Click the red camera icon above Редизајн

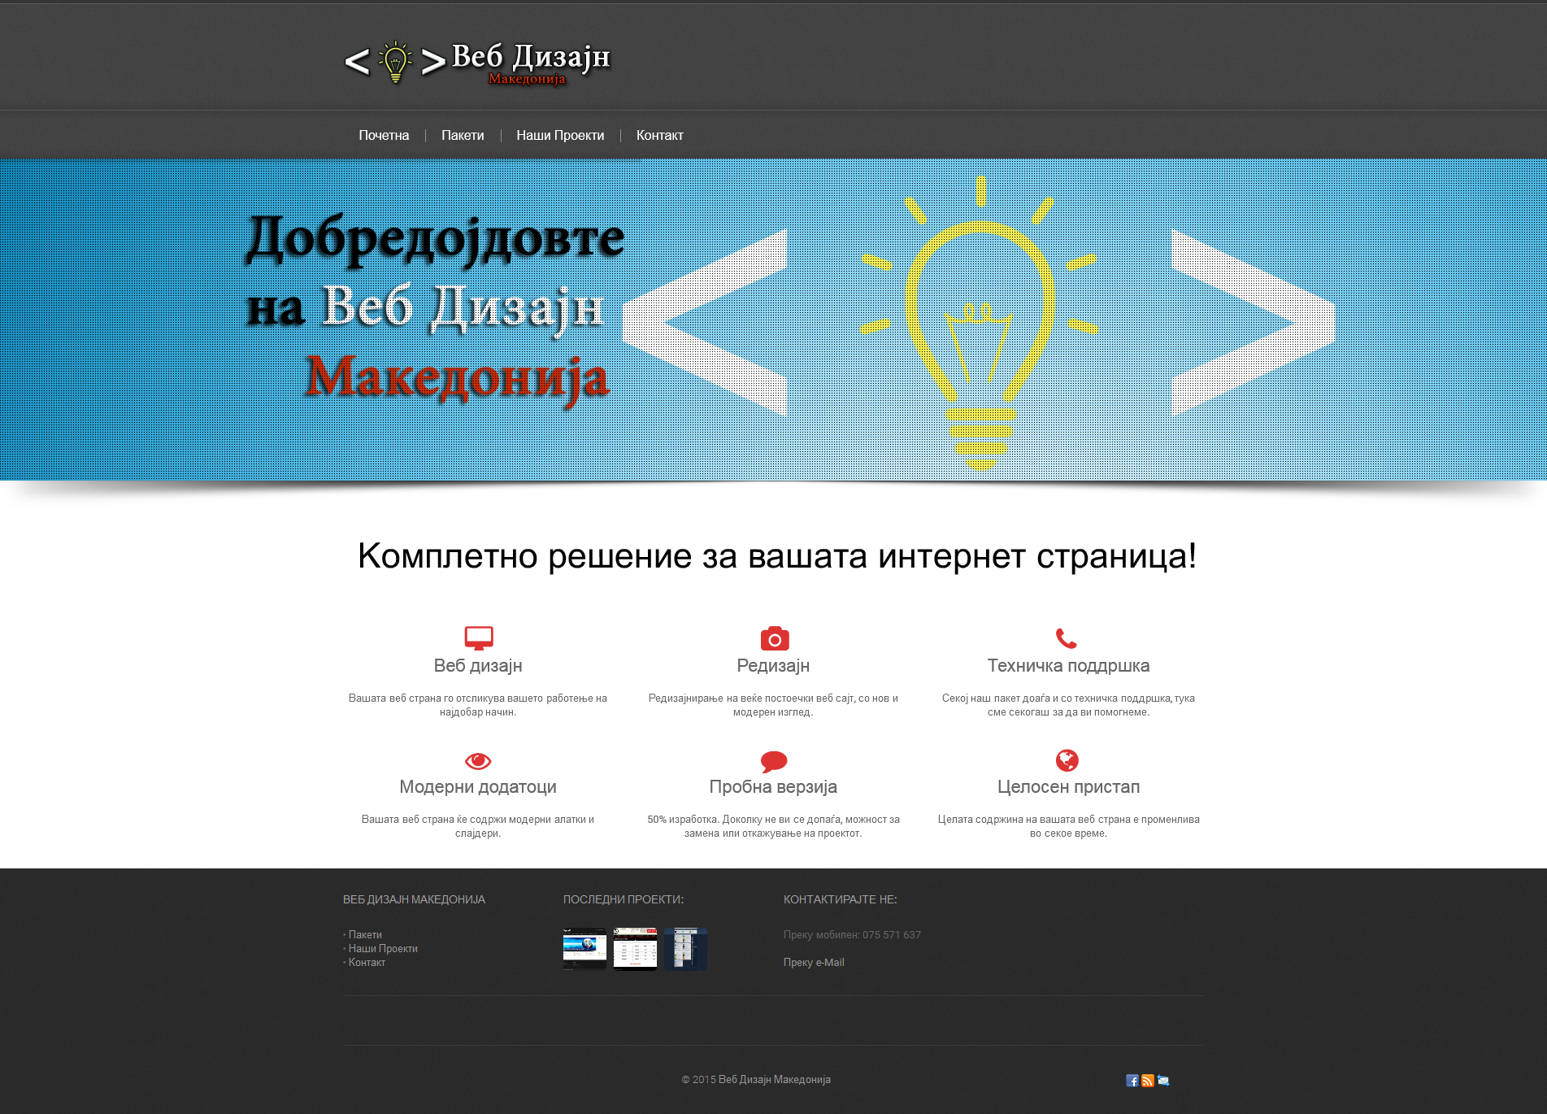pyautogui.click(x=774, y=638)
